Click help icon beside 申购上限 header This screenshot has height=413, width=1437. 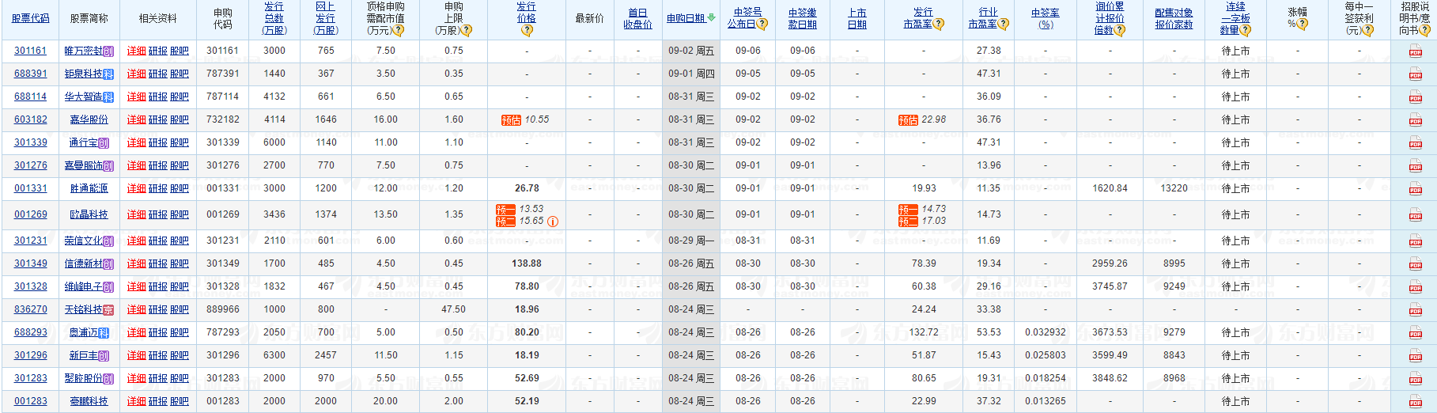[x=467, y=31]
